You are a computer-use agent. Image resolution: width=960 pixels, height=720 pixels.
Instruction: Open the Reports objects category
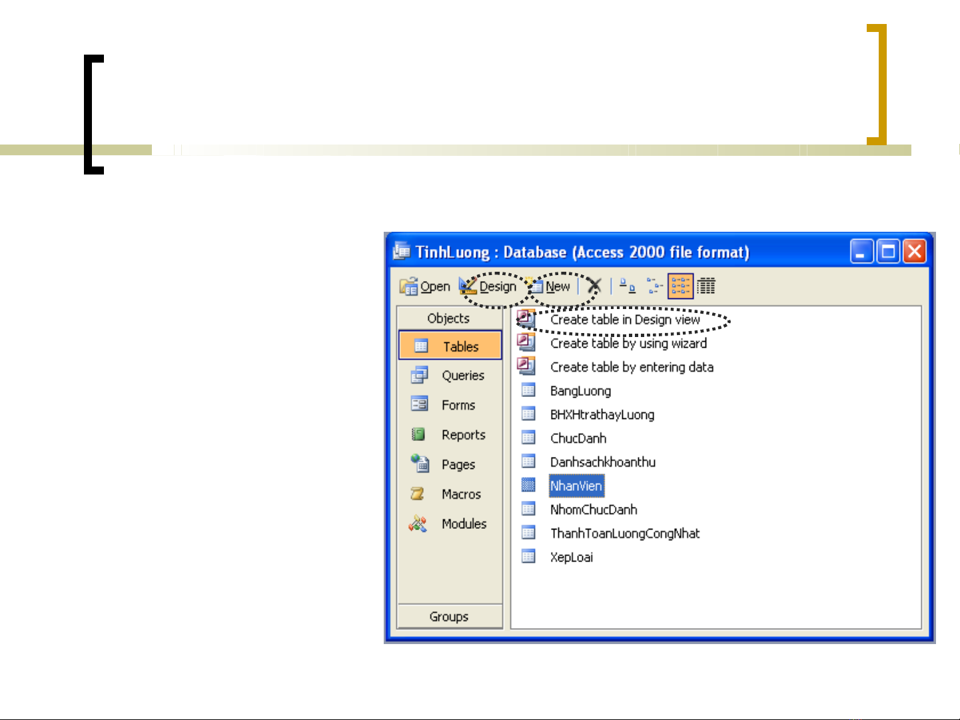(x=463, y=435)
